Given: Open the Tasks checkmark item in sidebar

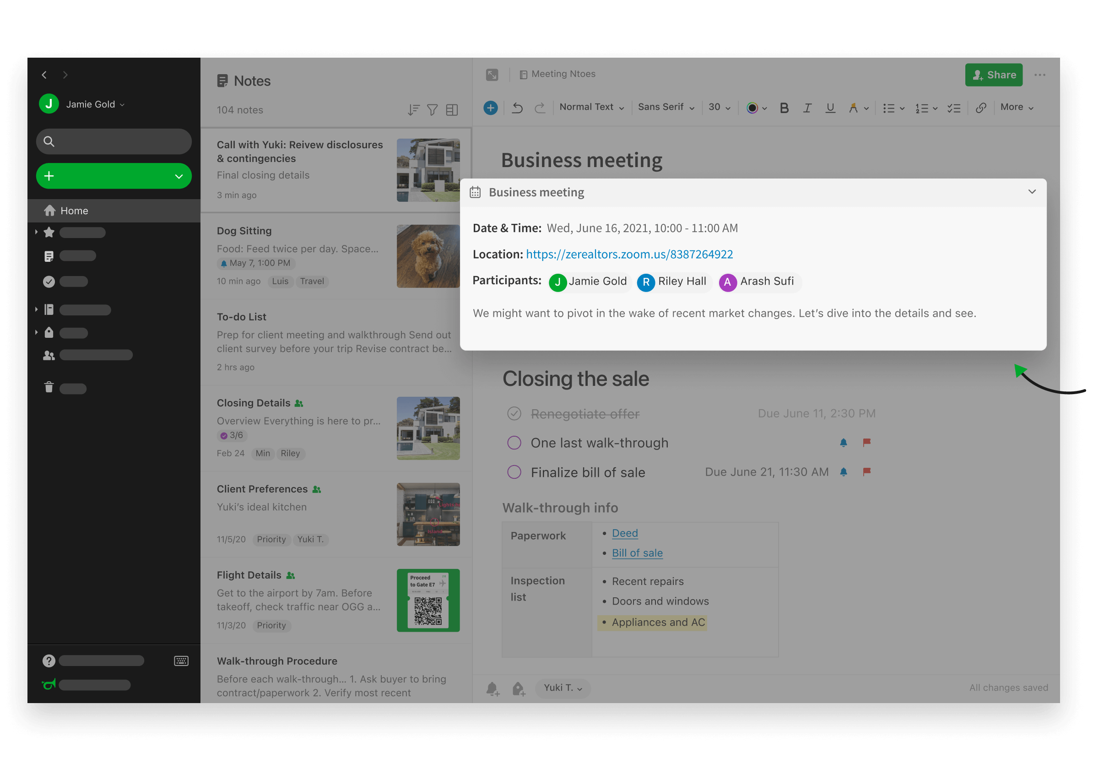Looking at the screenshot, I should (49, 282).
